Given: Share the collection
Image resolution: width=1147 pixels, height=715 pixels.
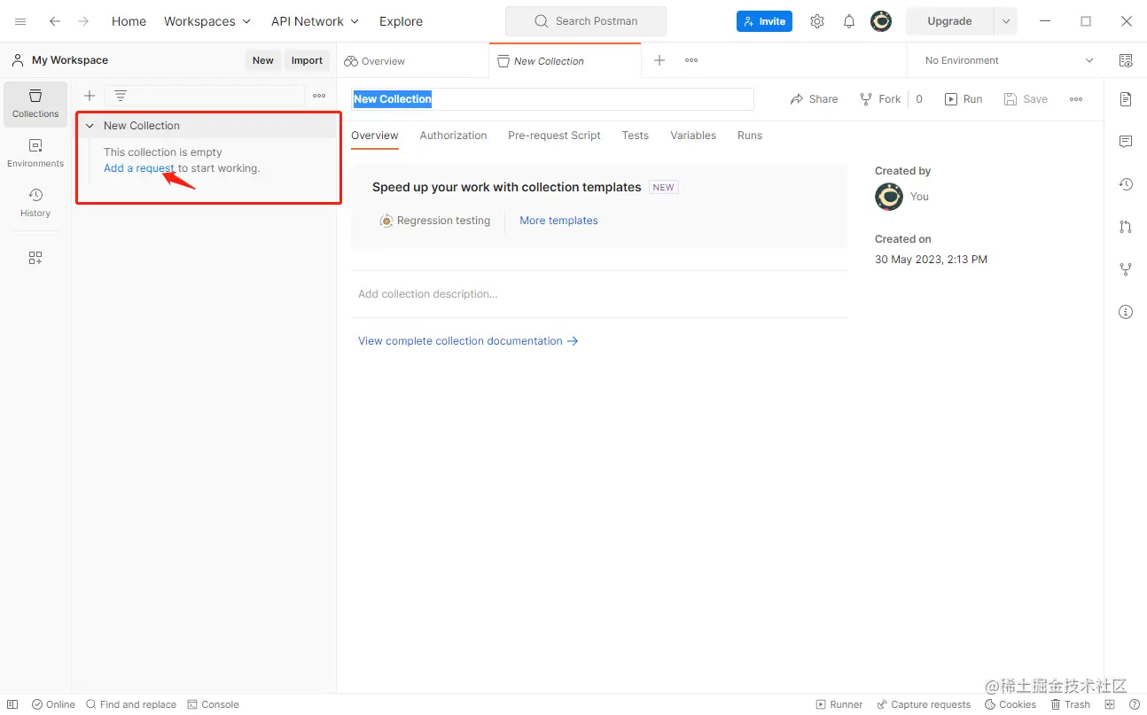Looking at the screenshot, I should tap(814, 99).
